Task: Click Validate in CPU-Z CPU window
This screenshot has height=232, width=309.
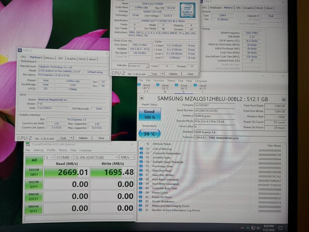Action: (173, 74)
